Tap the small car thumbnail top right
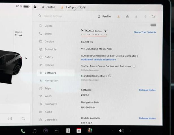The width and height of the screenshot is (174, 135). tap(153, 25)
